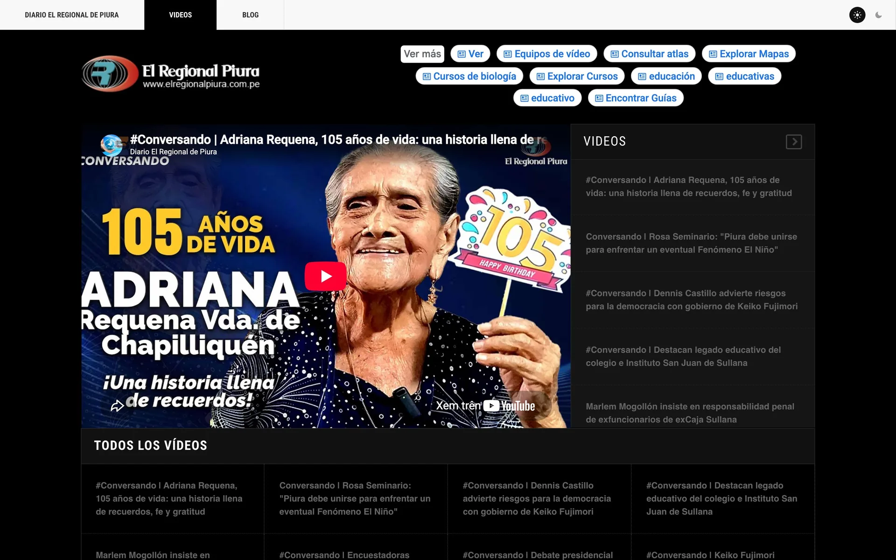Switch to dark mode moon icon

[x=878, y=15]
